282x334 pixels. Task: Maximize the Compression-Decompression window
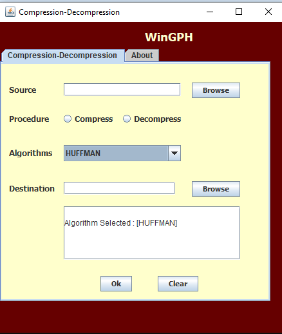(239, 12)
